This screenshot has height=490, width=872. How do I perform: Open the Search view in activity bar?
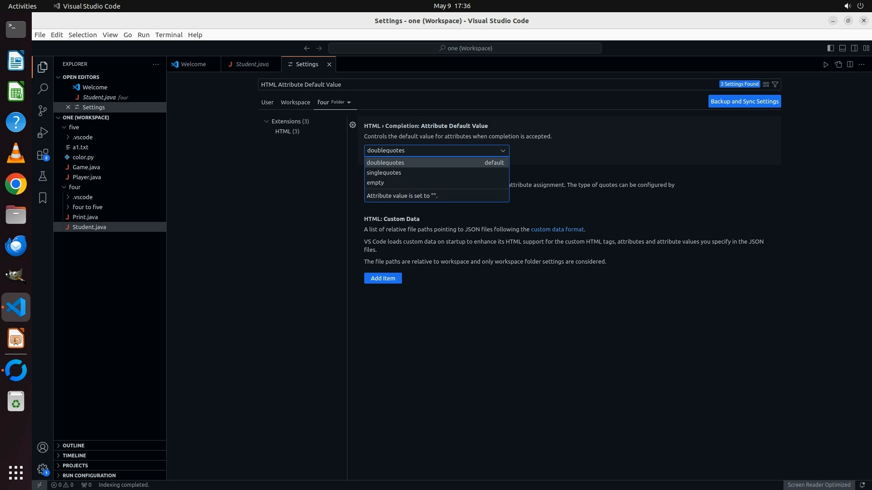pyautogui.click(x=43, y=88)
